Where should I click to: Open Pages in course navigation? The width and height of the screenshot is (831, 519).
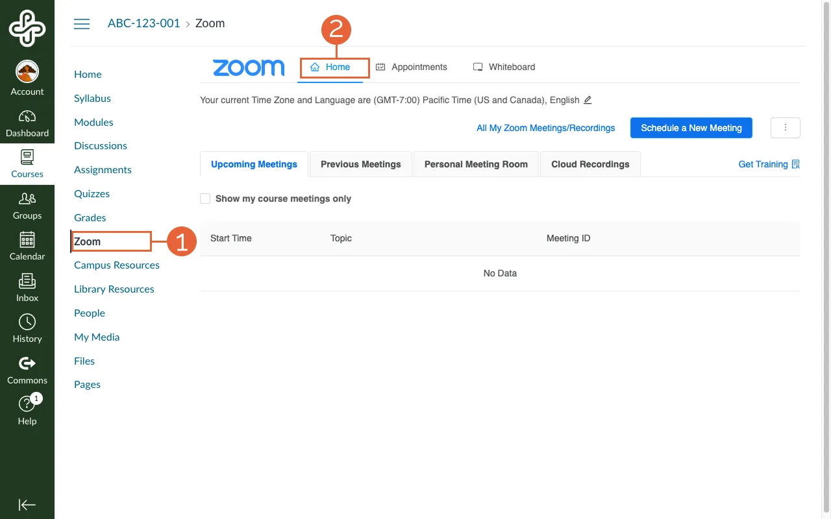coord(87,385)
